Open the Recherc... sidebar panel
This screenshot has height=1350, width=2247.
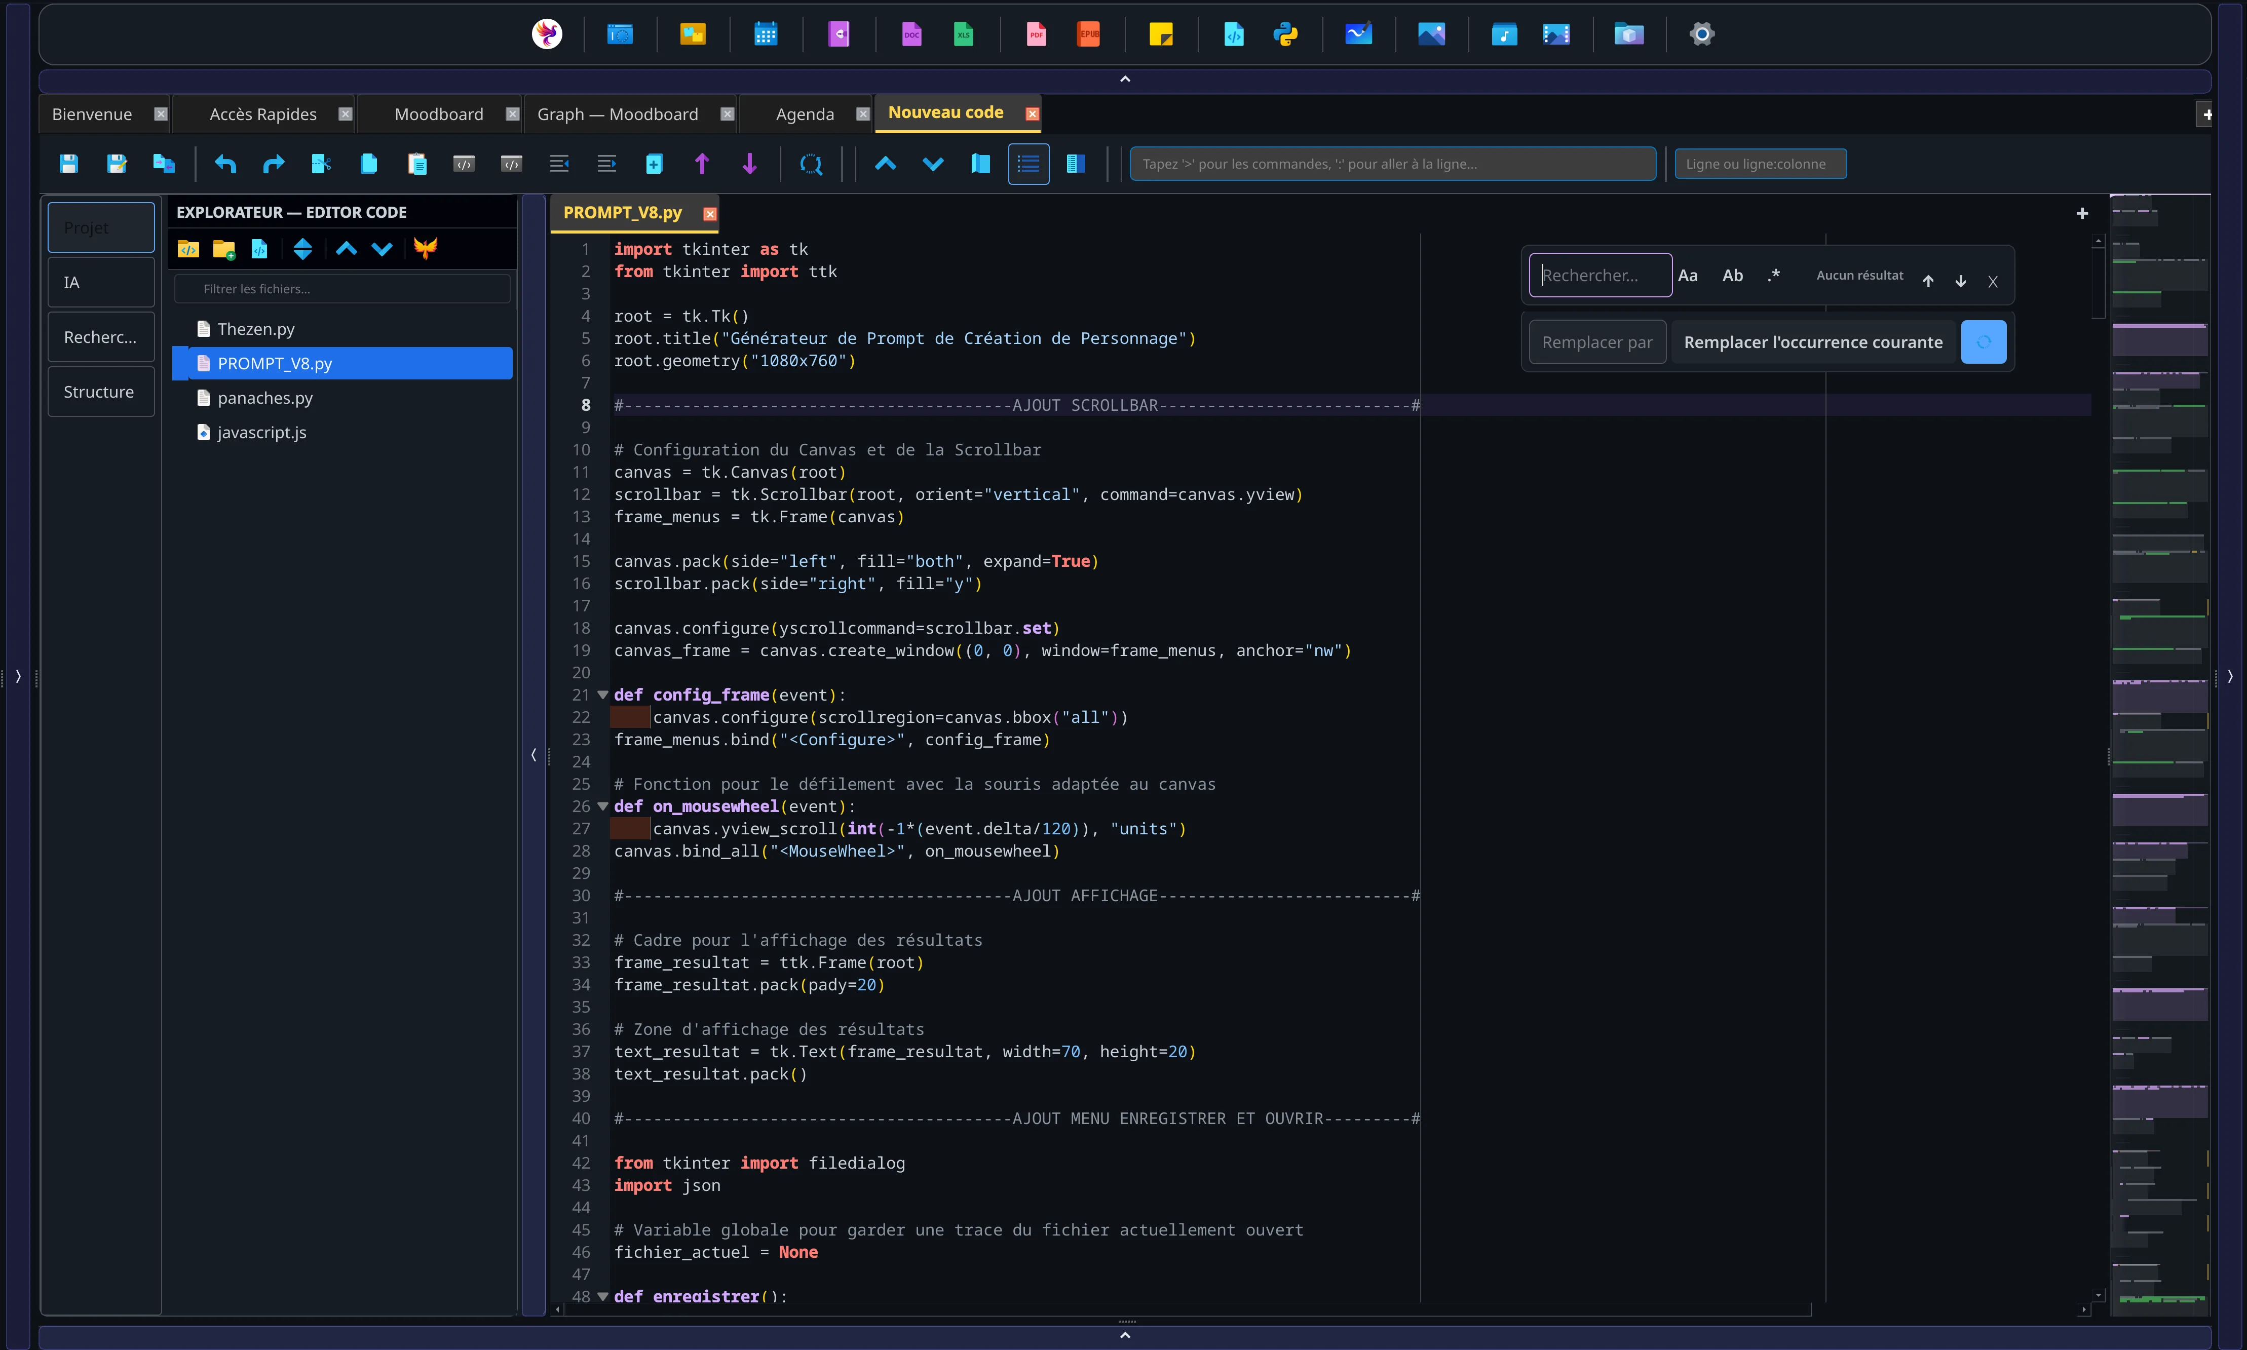coord(101,336)
